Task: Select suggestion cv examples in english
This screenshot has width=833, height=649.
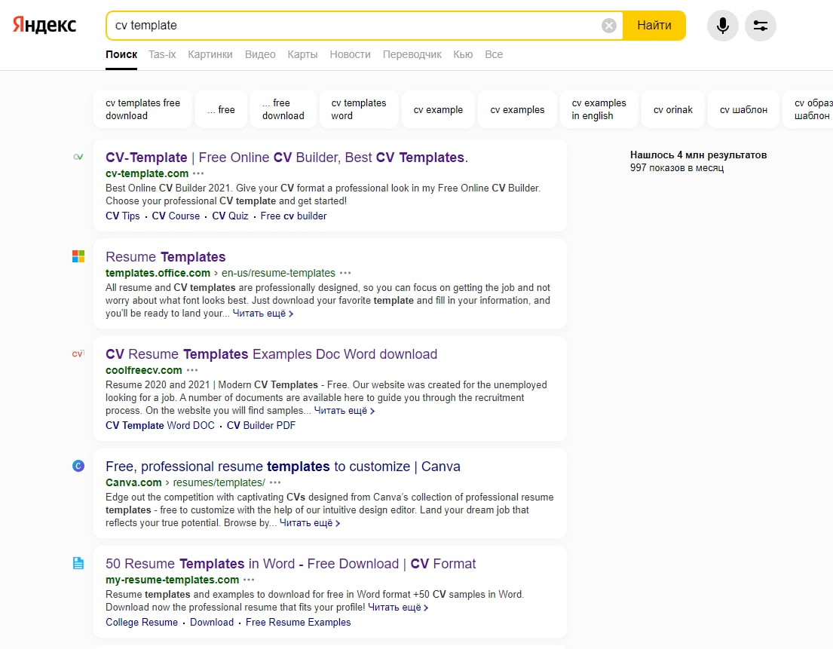Action: pos(599,109)
